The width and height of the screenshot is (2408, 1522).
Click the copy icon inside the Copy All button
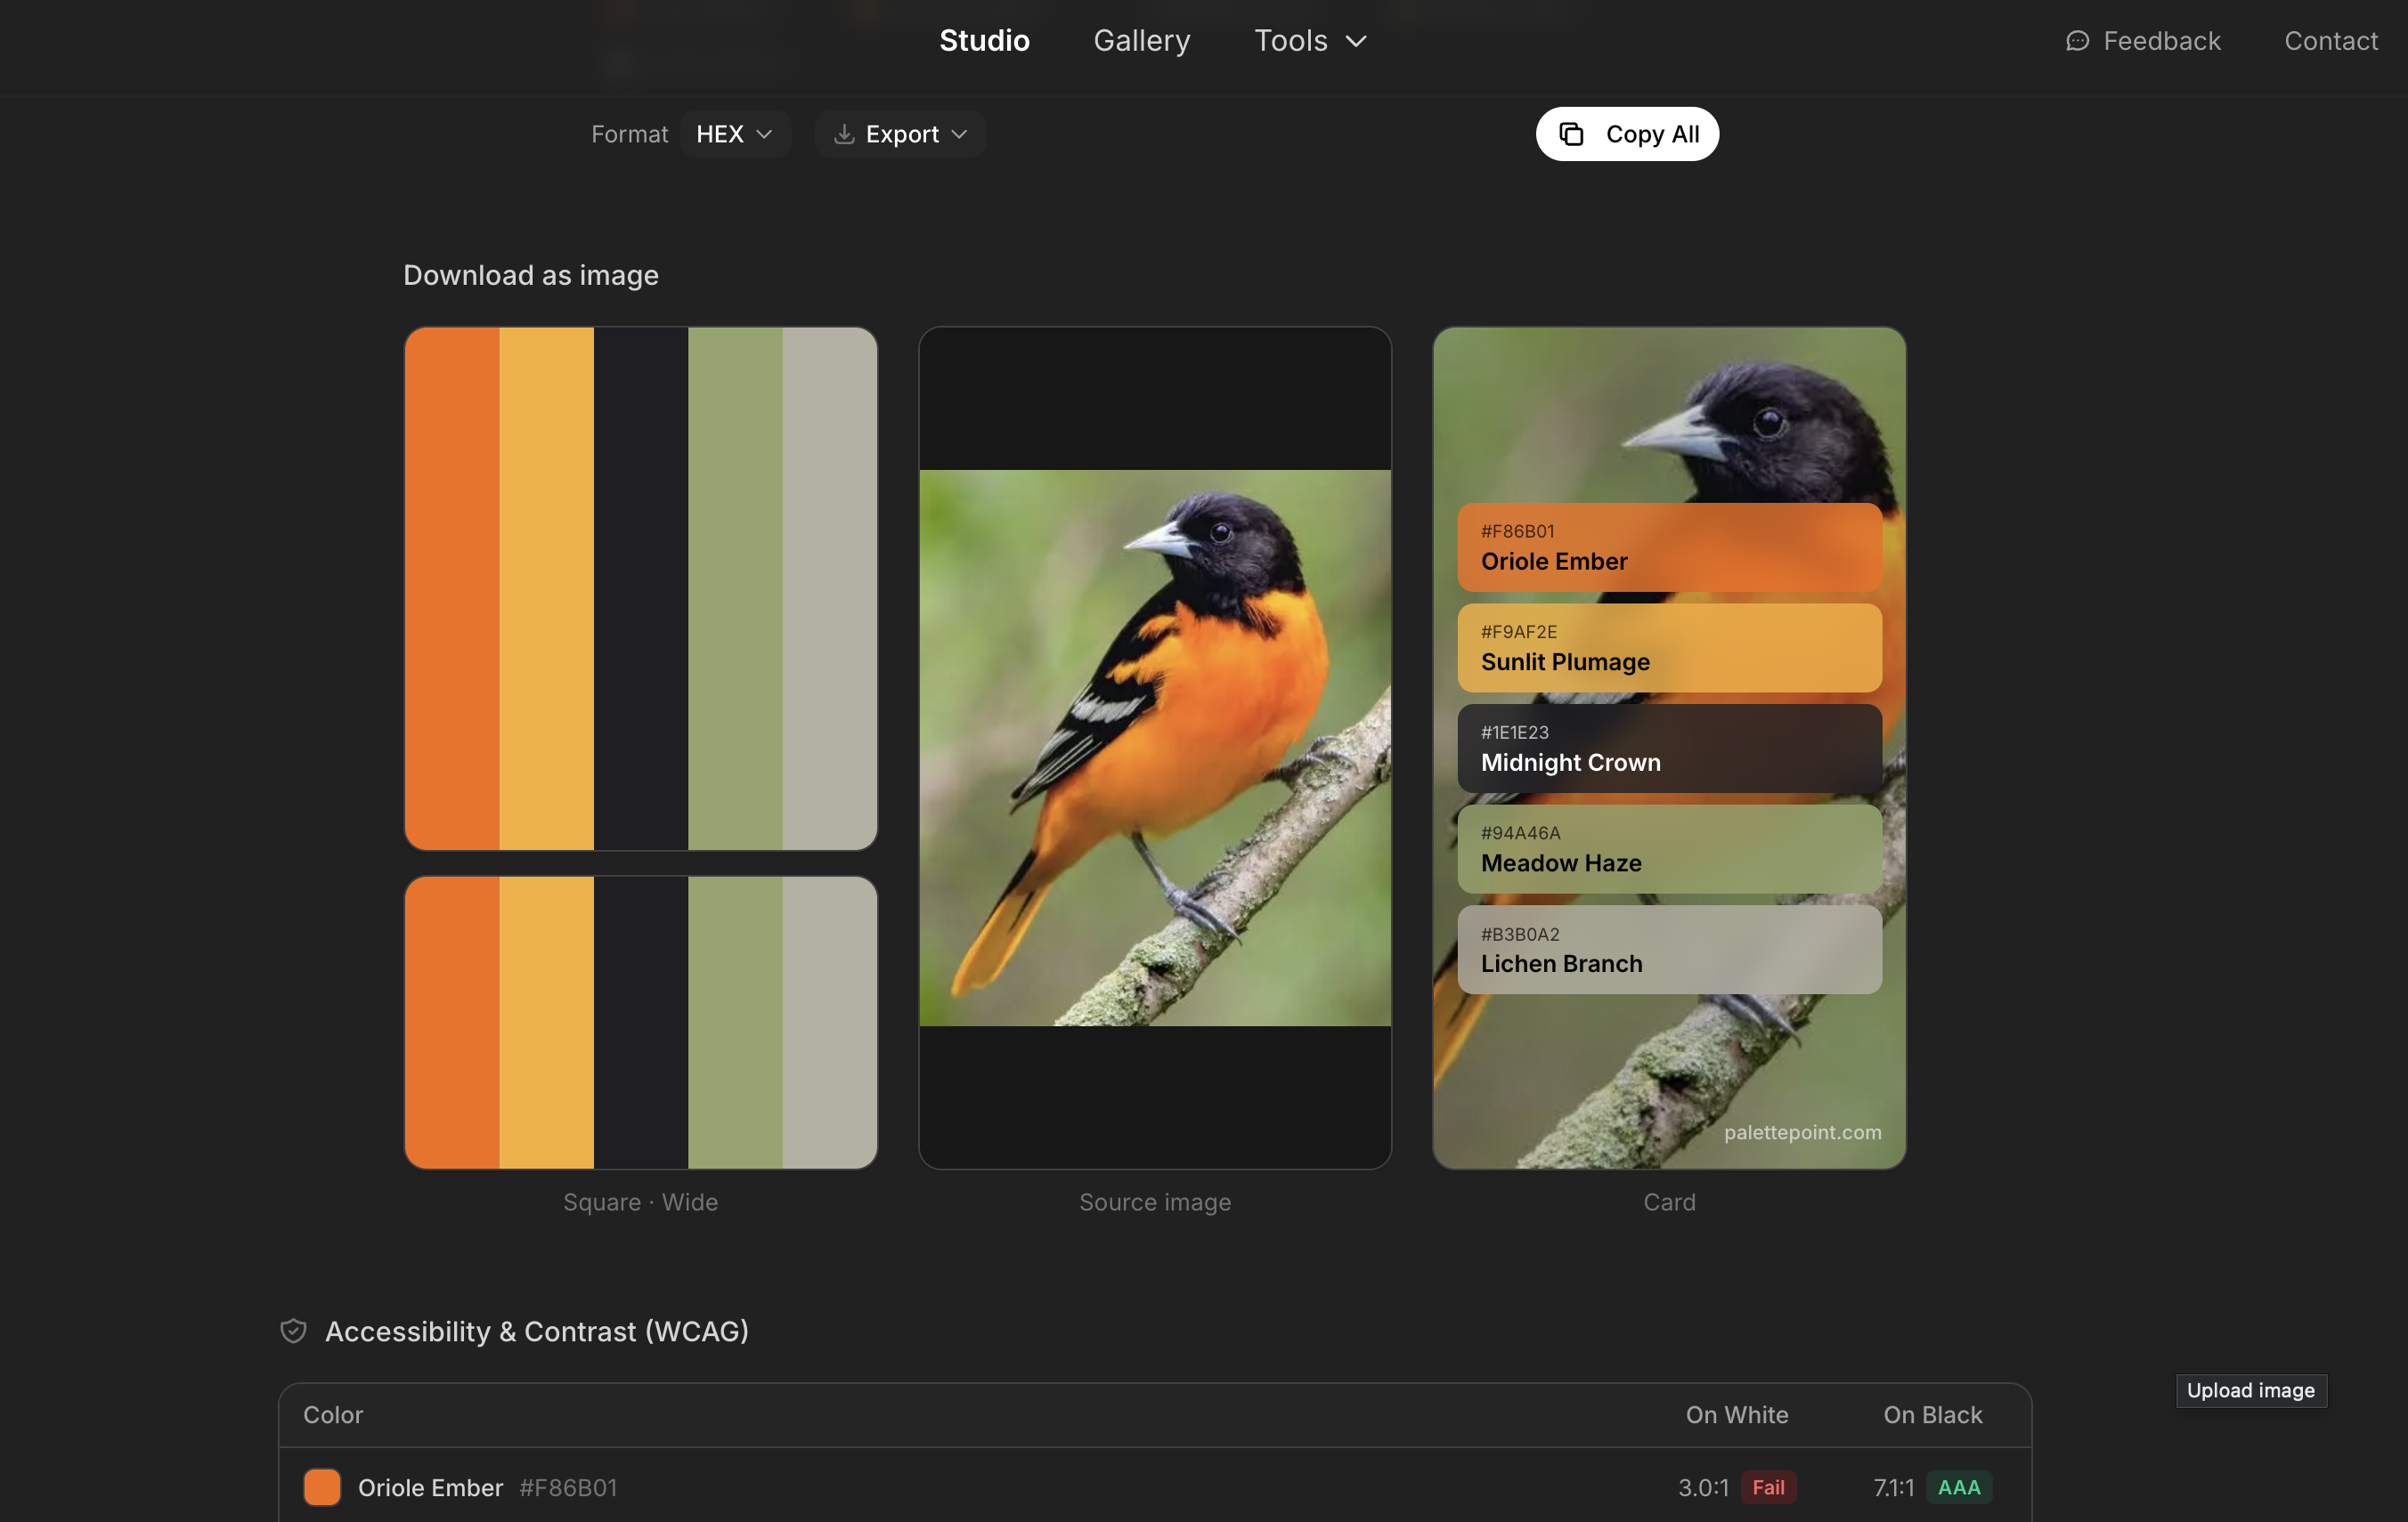[x=1572, y=133]
